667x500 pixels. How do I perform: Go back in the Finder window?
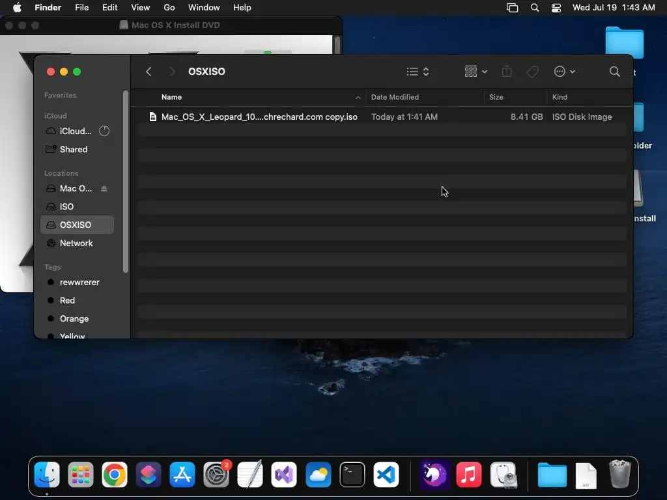149,72
